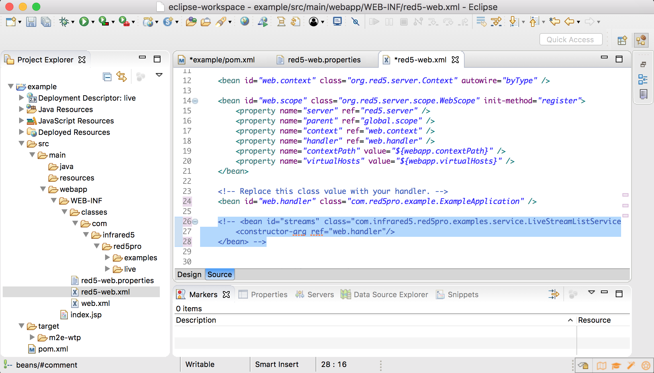Click the Last Edit Location icon
Screen dimensions: 654x373
pyautogui.click(x=555, y=22)
